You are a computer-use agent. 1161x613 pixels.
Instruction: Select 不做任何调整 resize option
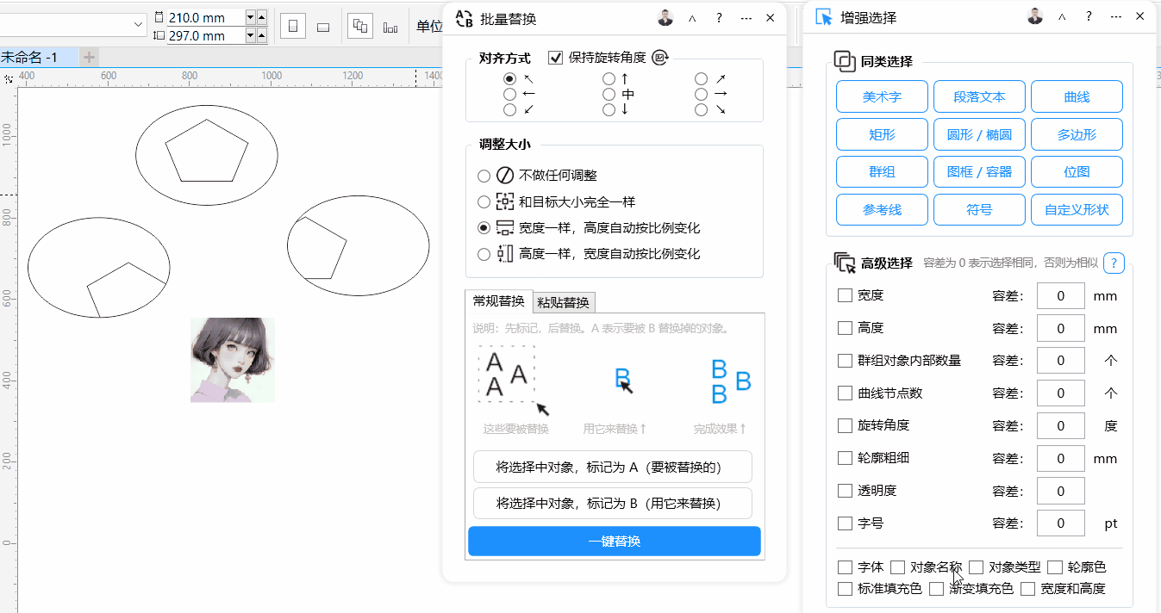pyautogui.click(x=484, y=176)
